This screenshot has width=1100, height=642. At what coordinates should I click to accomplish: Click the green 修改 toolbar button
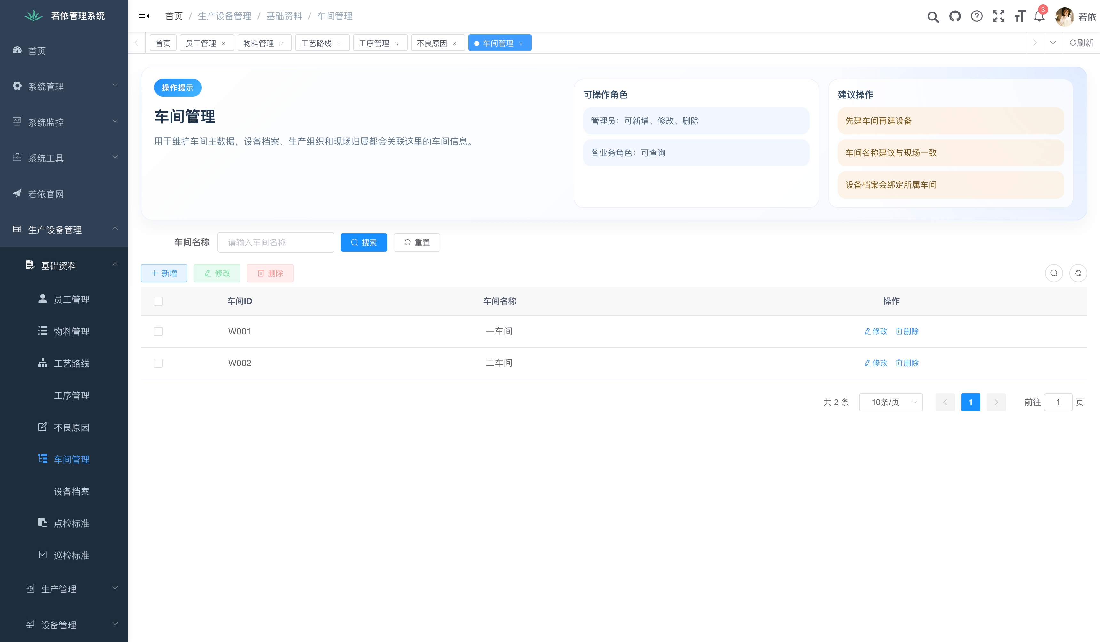(x=217, y=273)
